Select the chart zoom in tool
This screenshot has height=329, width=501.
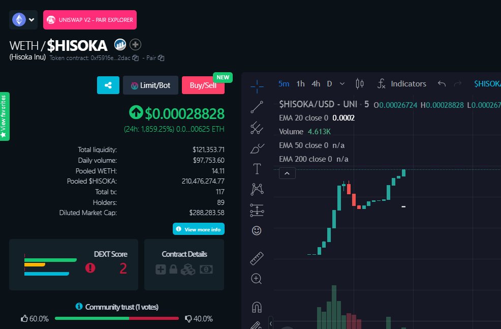(x=256, y=279)
